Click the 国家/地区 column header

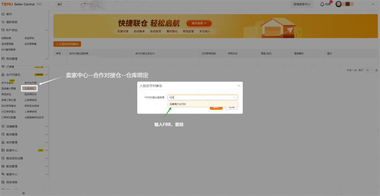tap(266, 53)
